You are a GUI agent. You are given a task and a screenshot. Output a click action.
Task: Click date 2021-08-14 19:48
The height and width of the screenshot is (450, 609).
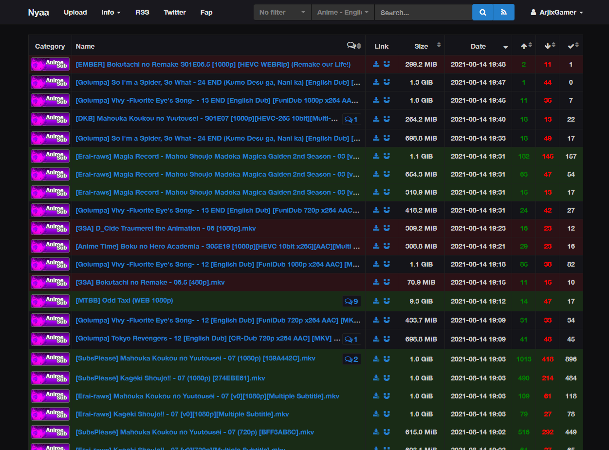(478, 64)
